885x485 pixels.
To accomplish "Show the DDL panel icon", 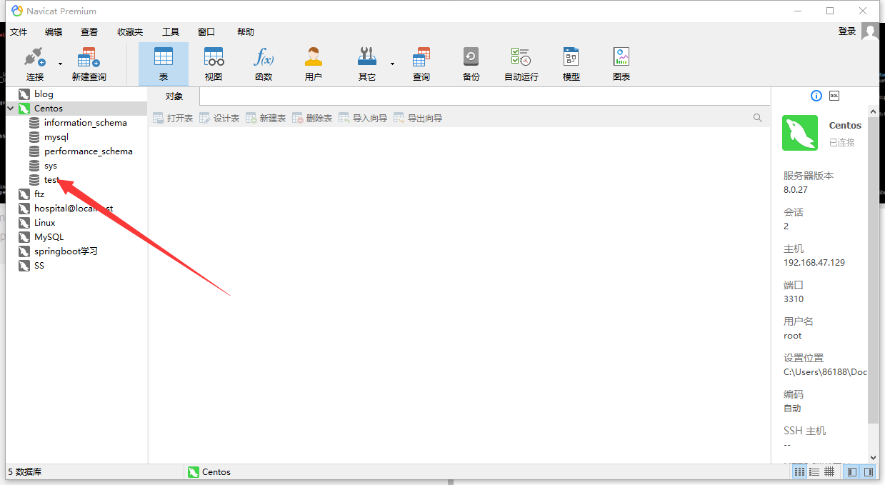I will pyautogui.click(x=834, y=96).
